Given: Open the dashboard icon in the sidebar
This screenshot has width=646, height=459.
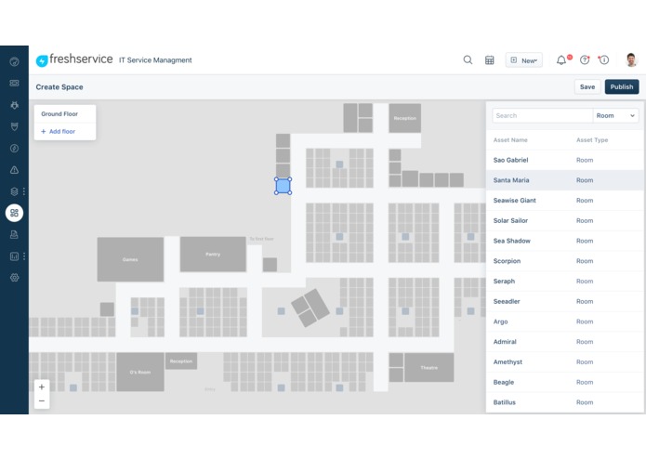Looking at the screenshot, I should click(x=15, y=61).
